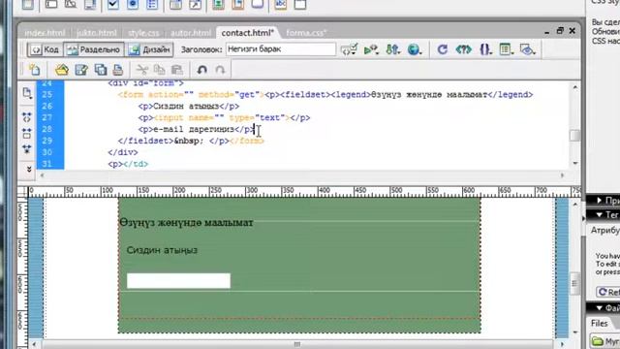Open Check Browser Compatibility dropdown
Viewport: 620px width, 349px height.
tap(371, 49)
